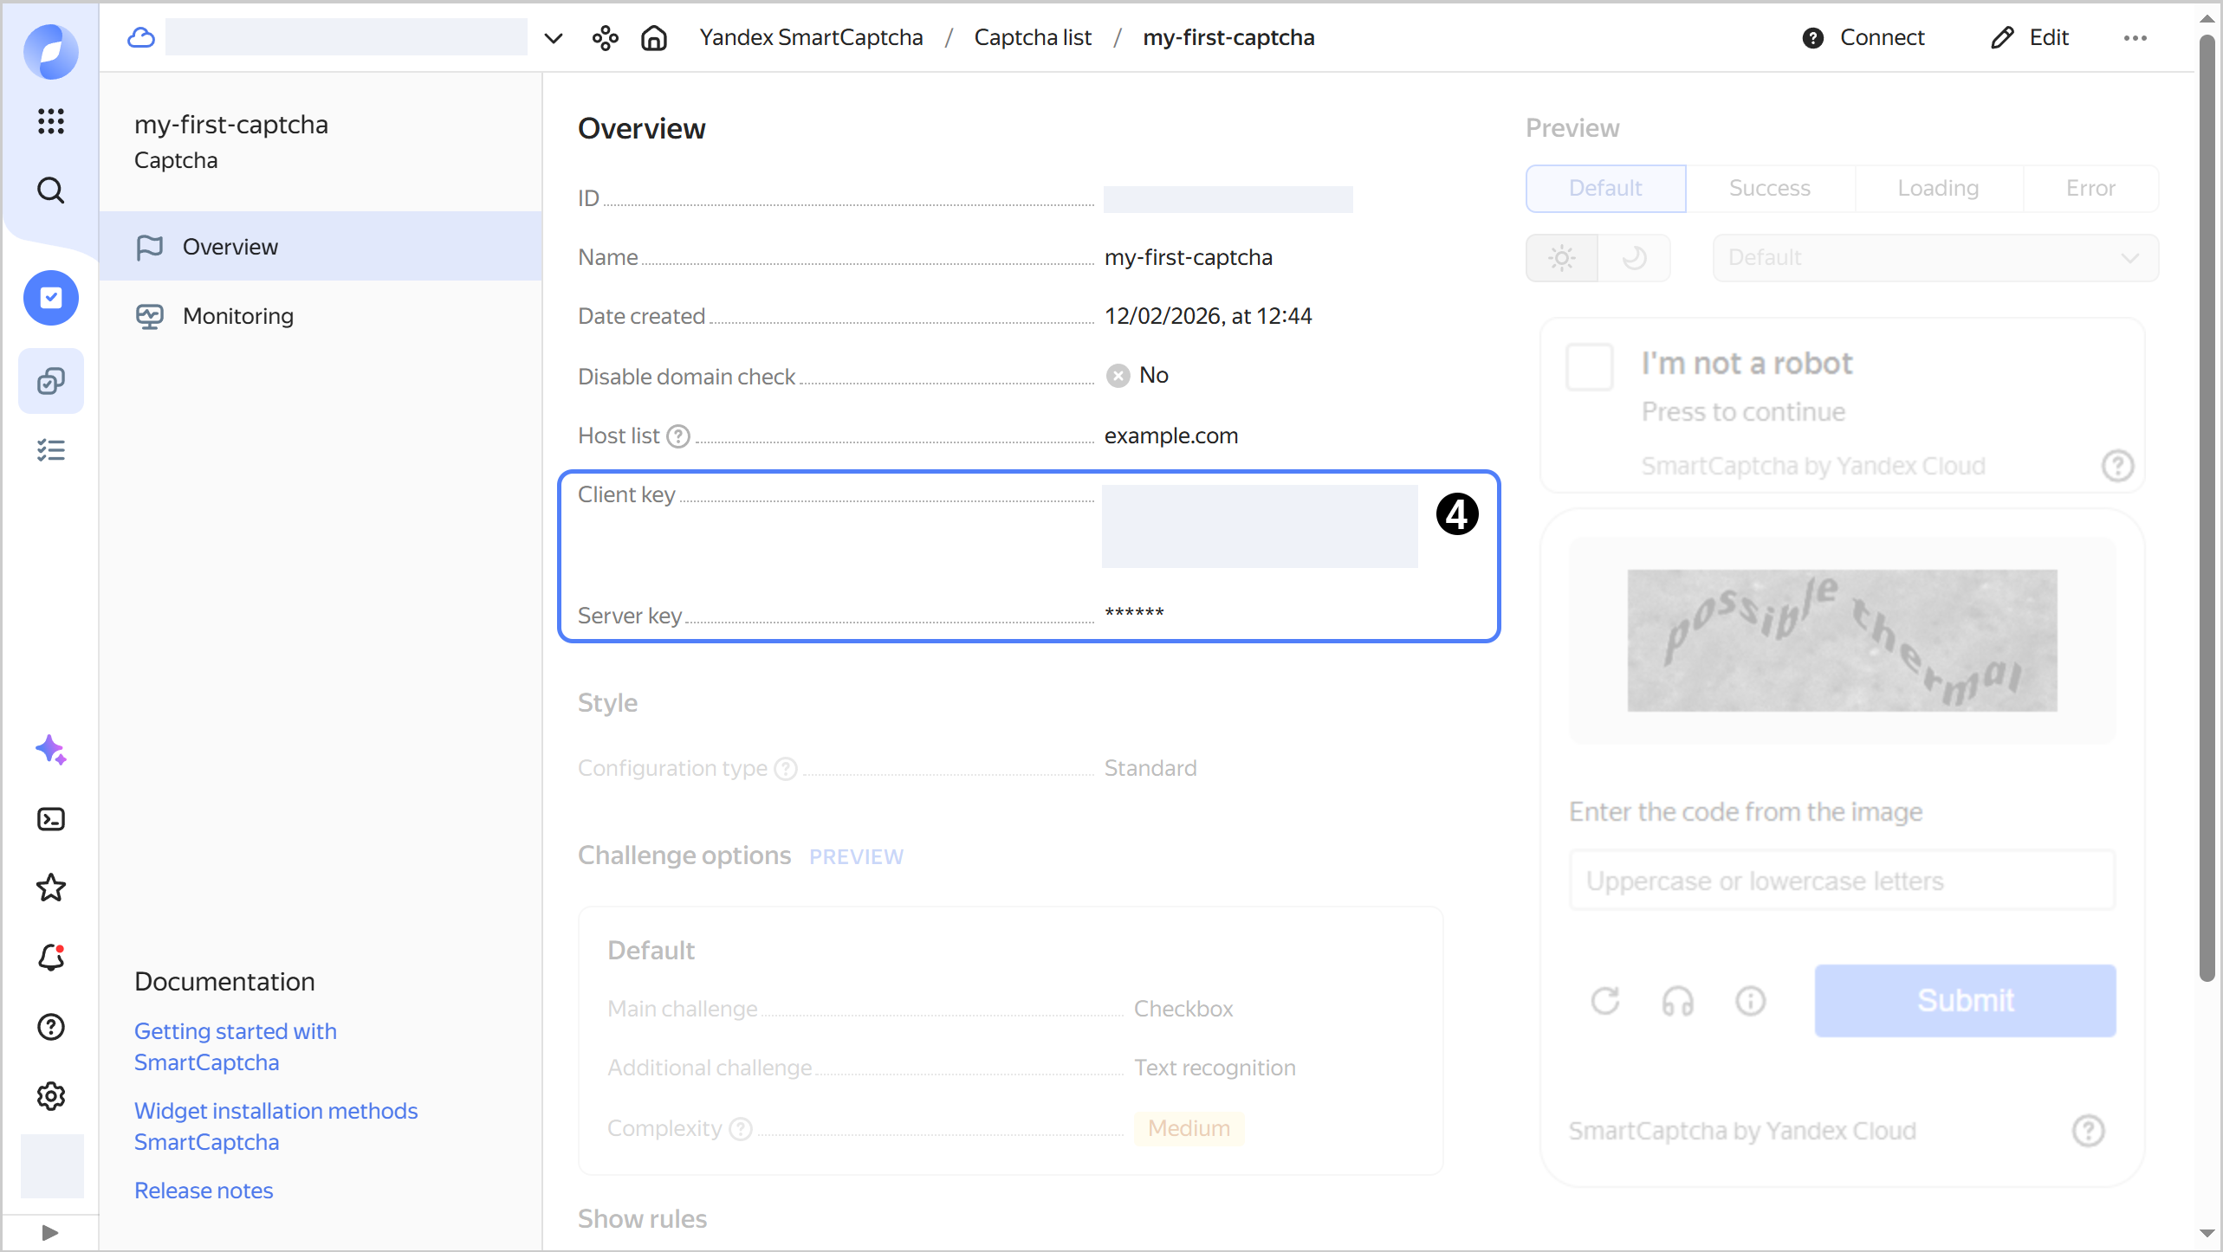Switch preview to dark moon theme
This screenshot has width=2223, height=1252.
pyautogui.click(x=1634, y=258)
